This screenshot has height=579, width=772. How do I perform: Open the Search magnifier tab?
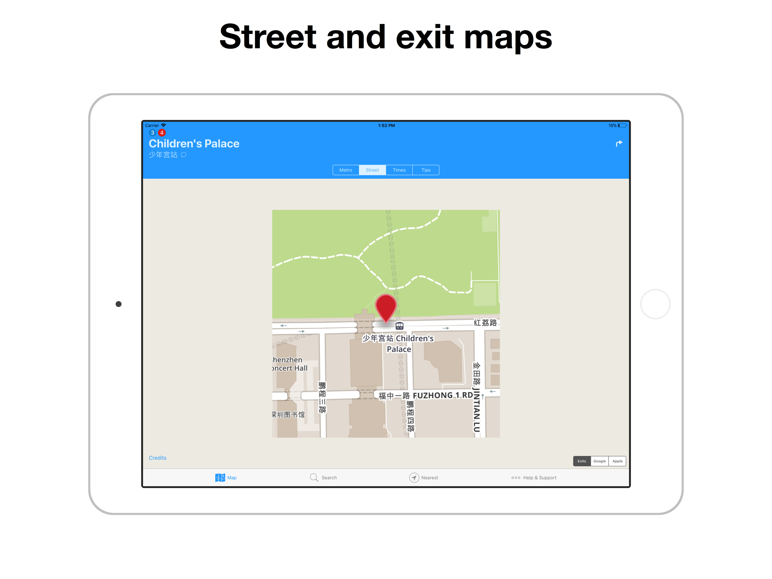click(x=314, y=478)
